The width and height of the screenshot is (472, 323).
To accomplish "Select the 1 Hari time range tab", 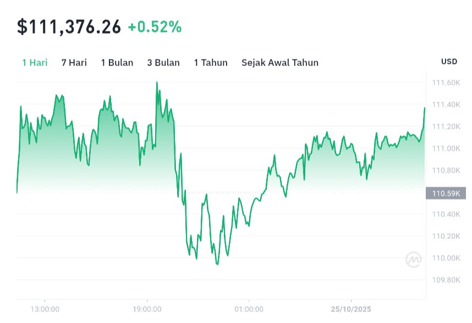I will tap(35, 63).
